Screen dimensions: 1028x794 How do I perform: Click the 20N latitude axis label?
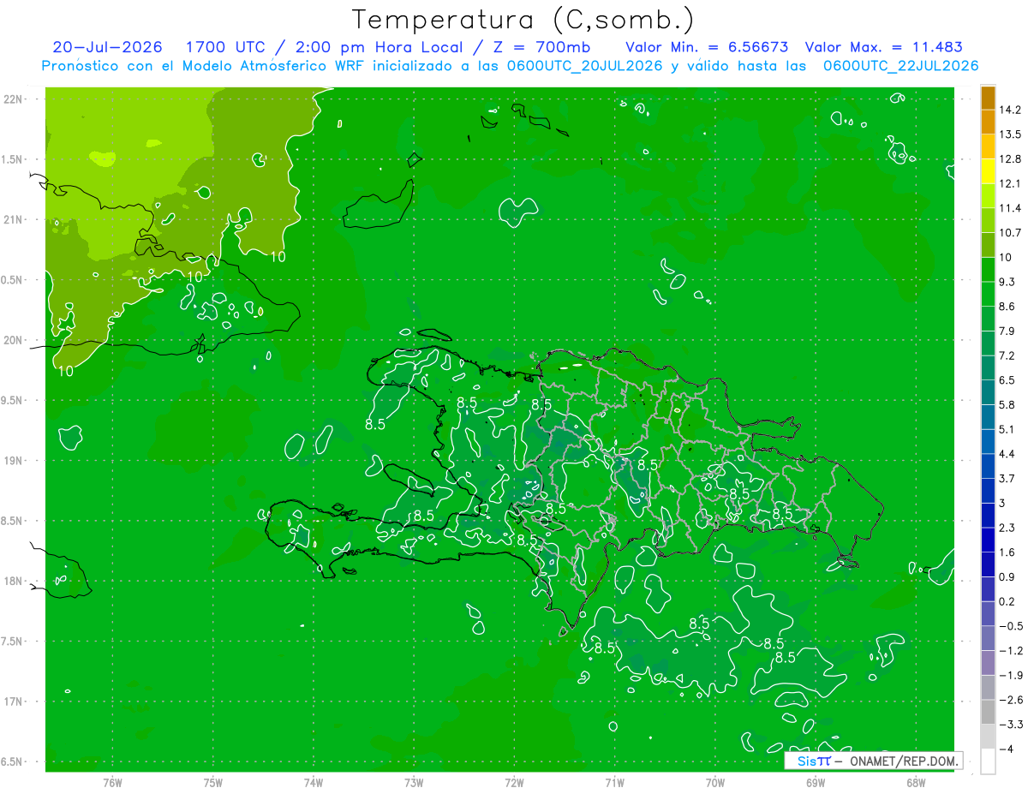[x=14, y=340]
